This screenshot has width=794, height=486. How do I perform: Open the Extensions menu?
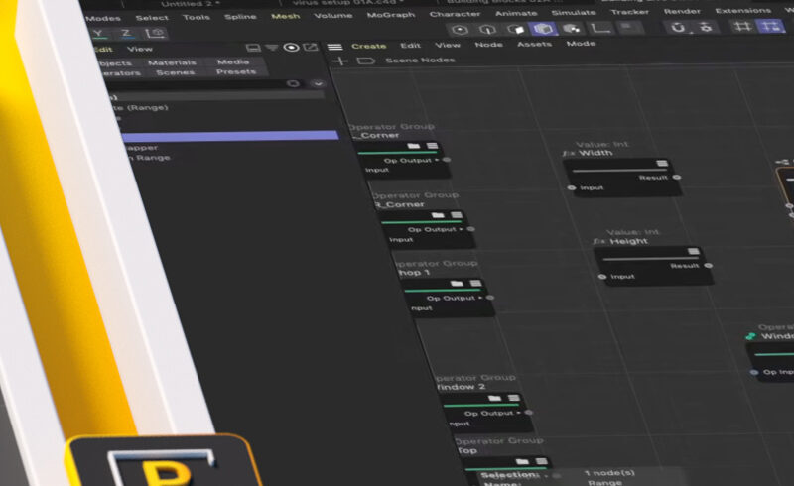742,10
